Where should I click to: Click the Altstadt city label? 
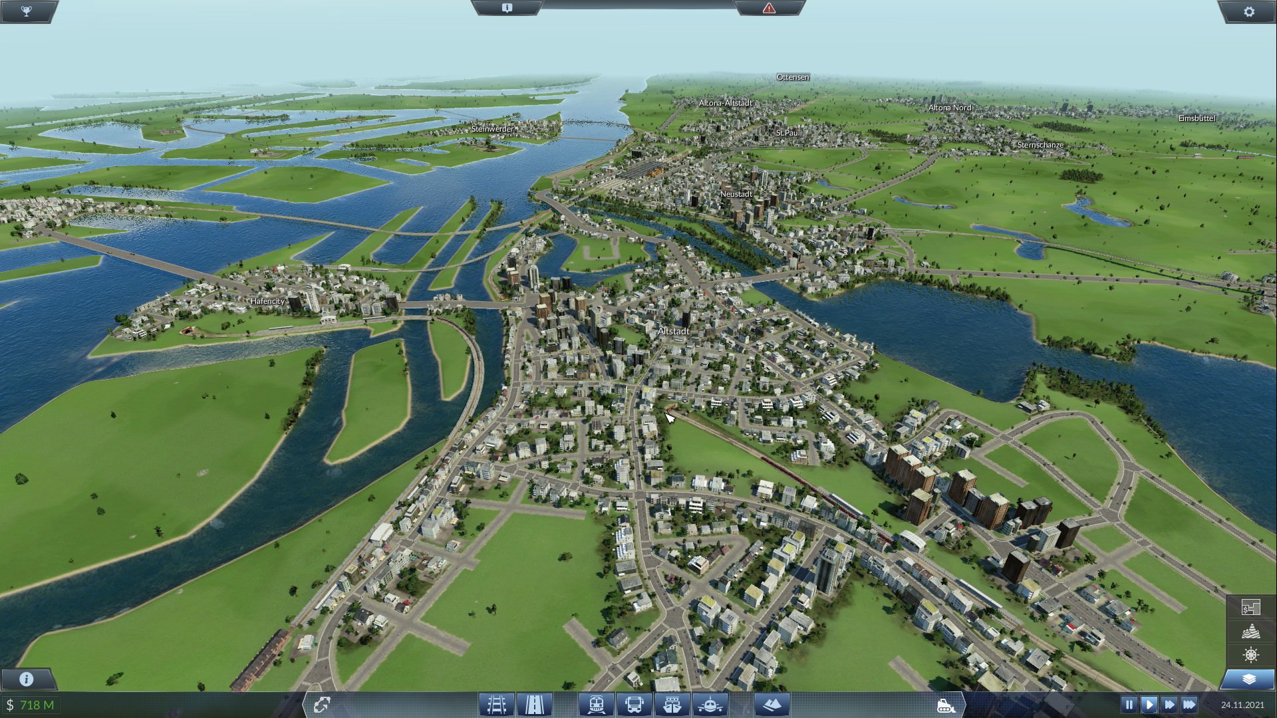[x=674, y=331]
